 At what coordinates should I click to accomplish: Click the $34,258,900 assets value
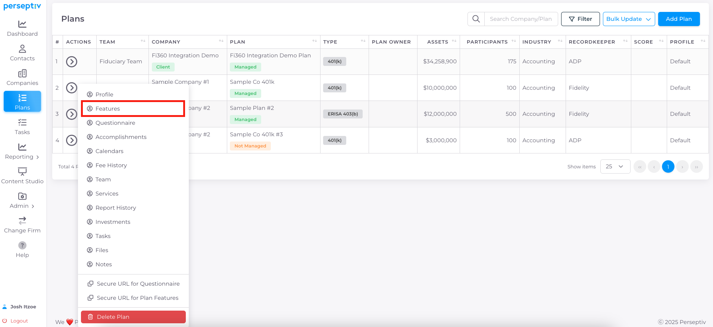coord(440,61)
